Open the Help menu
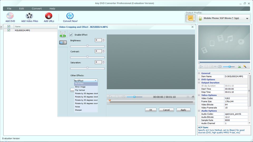 coord(52,8)
